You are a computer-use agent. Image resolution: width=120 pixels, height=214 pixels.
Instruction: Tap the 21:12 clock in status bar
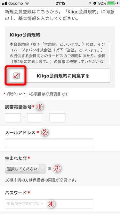click(x=61, y=3)
